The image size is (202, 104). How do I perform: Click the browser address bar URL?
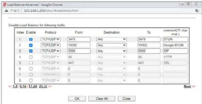pyautogui.click(x=51, y=10)
